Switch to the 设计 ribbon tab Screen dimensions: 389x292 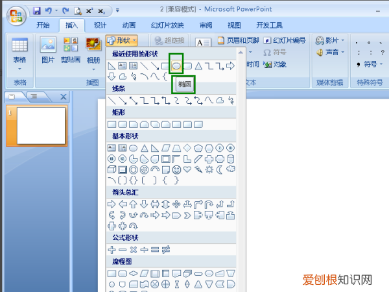click(x=100, y=25)
